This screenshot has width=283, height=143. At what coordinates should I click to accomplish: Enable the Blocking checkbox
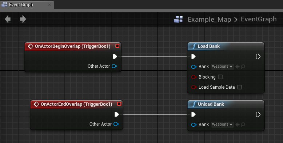click(x=220, y=77)
